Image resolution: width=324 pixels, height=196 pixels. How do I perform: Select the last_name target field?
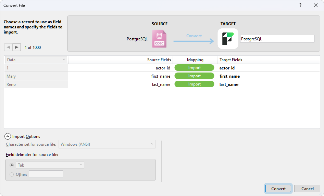(x=229, y=84)
